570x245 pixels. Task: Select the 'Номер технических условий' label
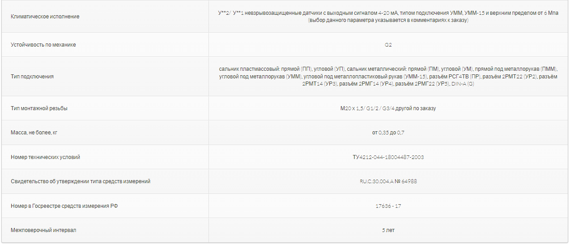point(46,157)
